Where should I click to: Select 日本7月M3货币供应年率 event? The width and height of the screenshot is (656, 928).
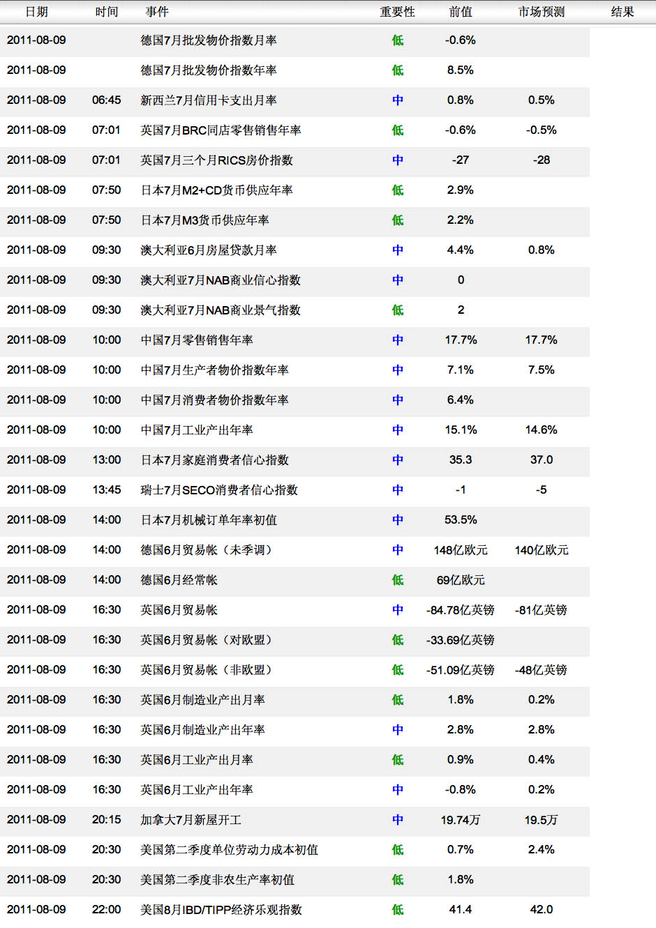204,220
